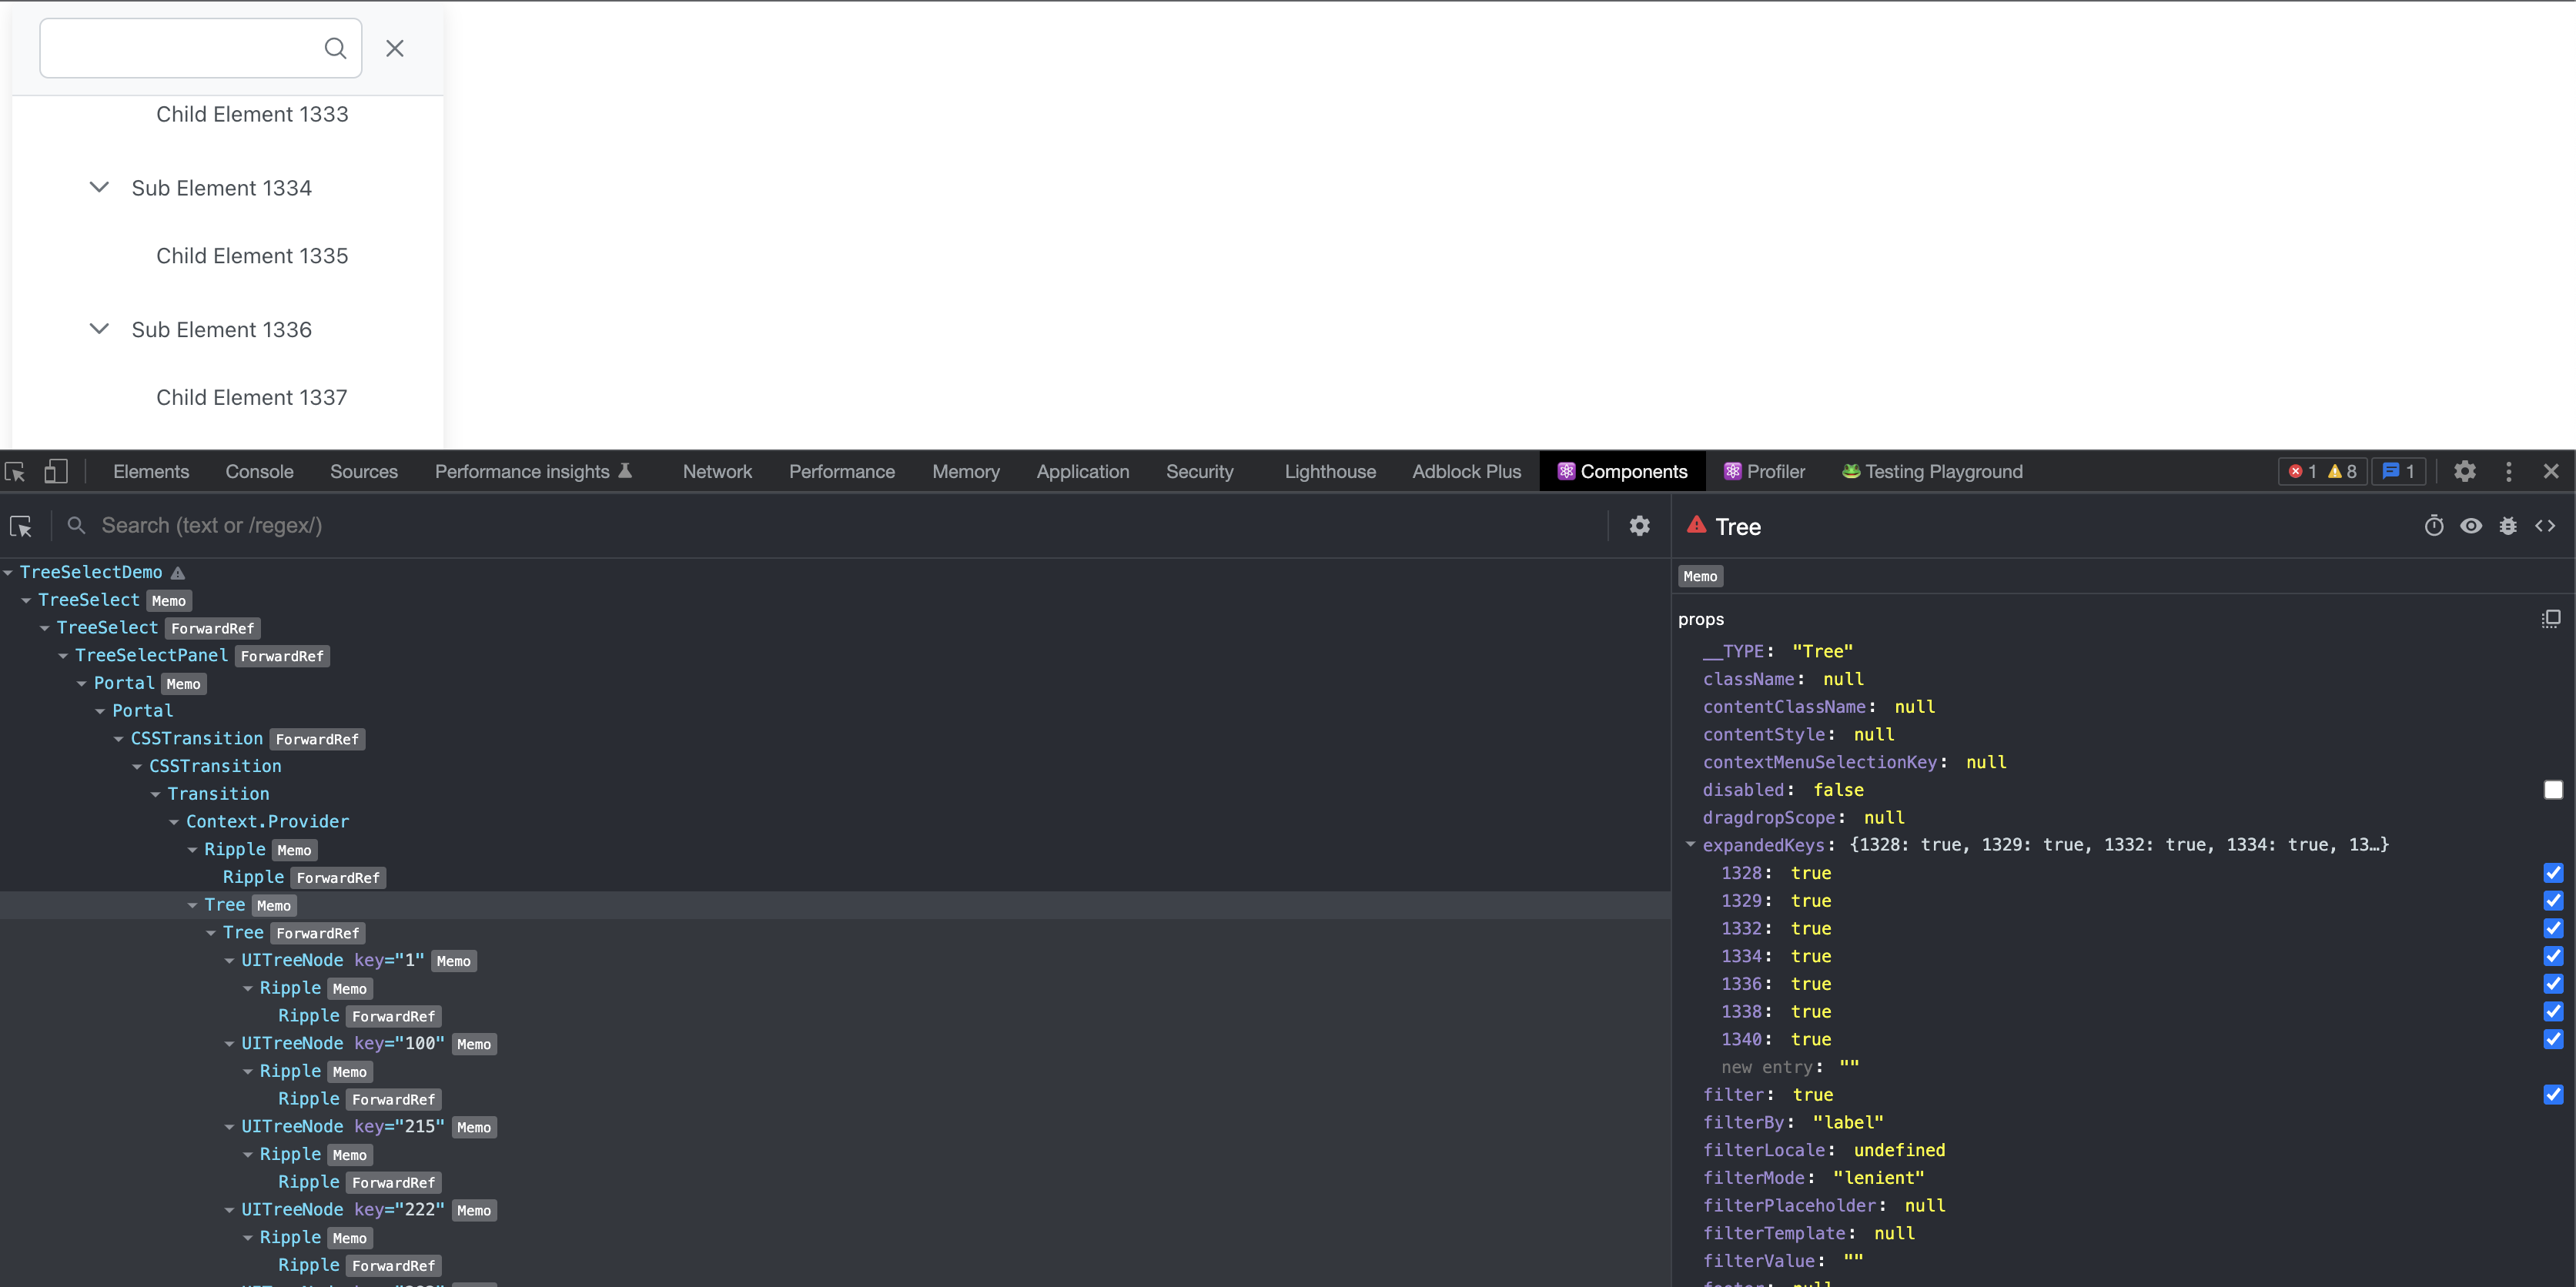Toggle the device toolbar icon

56,471
